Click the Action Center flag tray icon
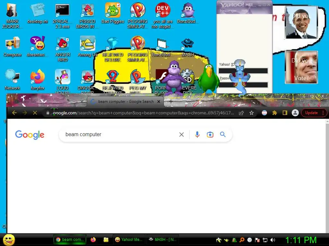This screenshot has width=329, height=246. (x=257, y=240)
